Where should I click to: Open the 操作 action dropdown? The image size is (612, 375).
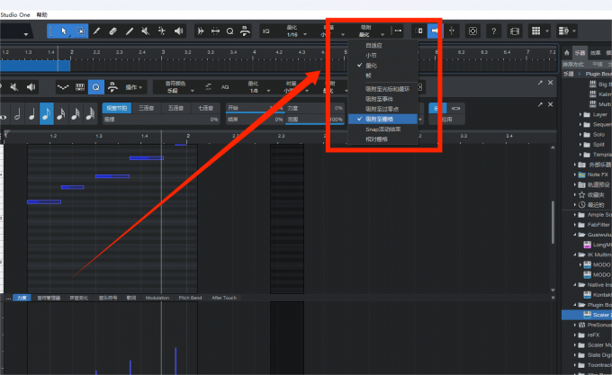pos(135,87)
